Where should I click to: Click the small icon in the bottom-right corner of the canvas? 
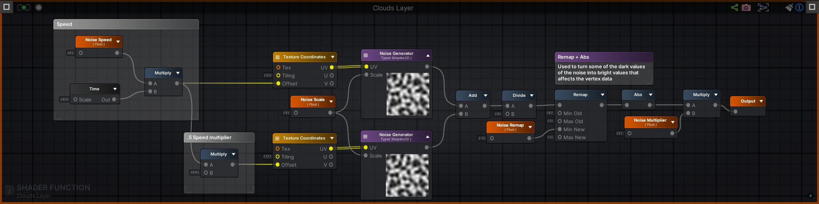811,196
